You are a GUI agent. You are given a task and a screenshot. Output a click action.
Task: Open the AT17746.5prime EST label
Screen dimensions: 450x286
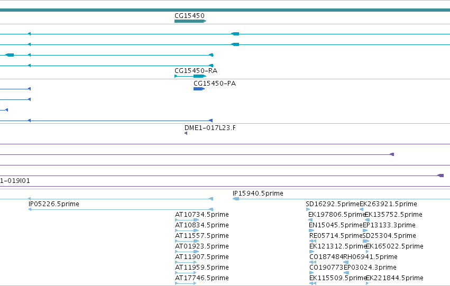pyautogui.click(x=202, y=278)
